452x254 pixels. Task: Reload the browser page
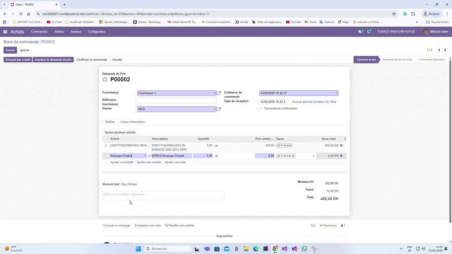pyautogui.click(x=20, y=14)
